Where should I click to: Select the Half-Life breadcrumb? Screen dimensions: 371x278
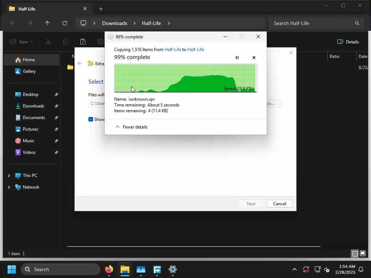[151, 23]
